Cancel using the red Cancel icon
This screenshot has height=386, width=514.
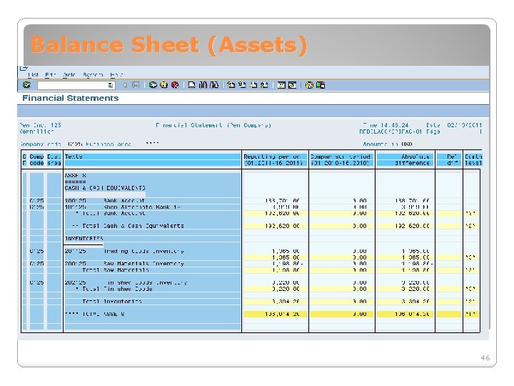click(x=175, y=85)
